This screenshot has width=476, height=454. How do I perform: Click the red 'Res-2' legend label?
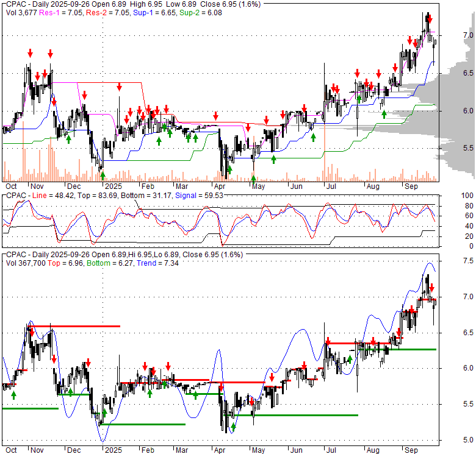pos(96,13)
